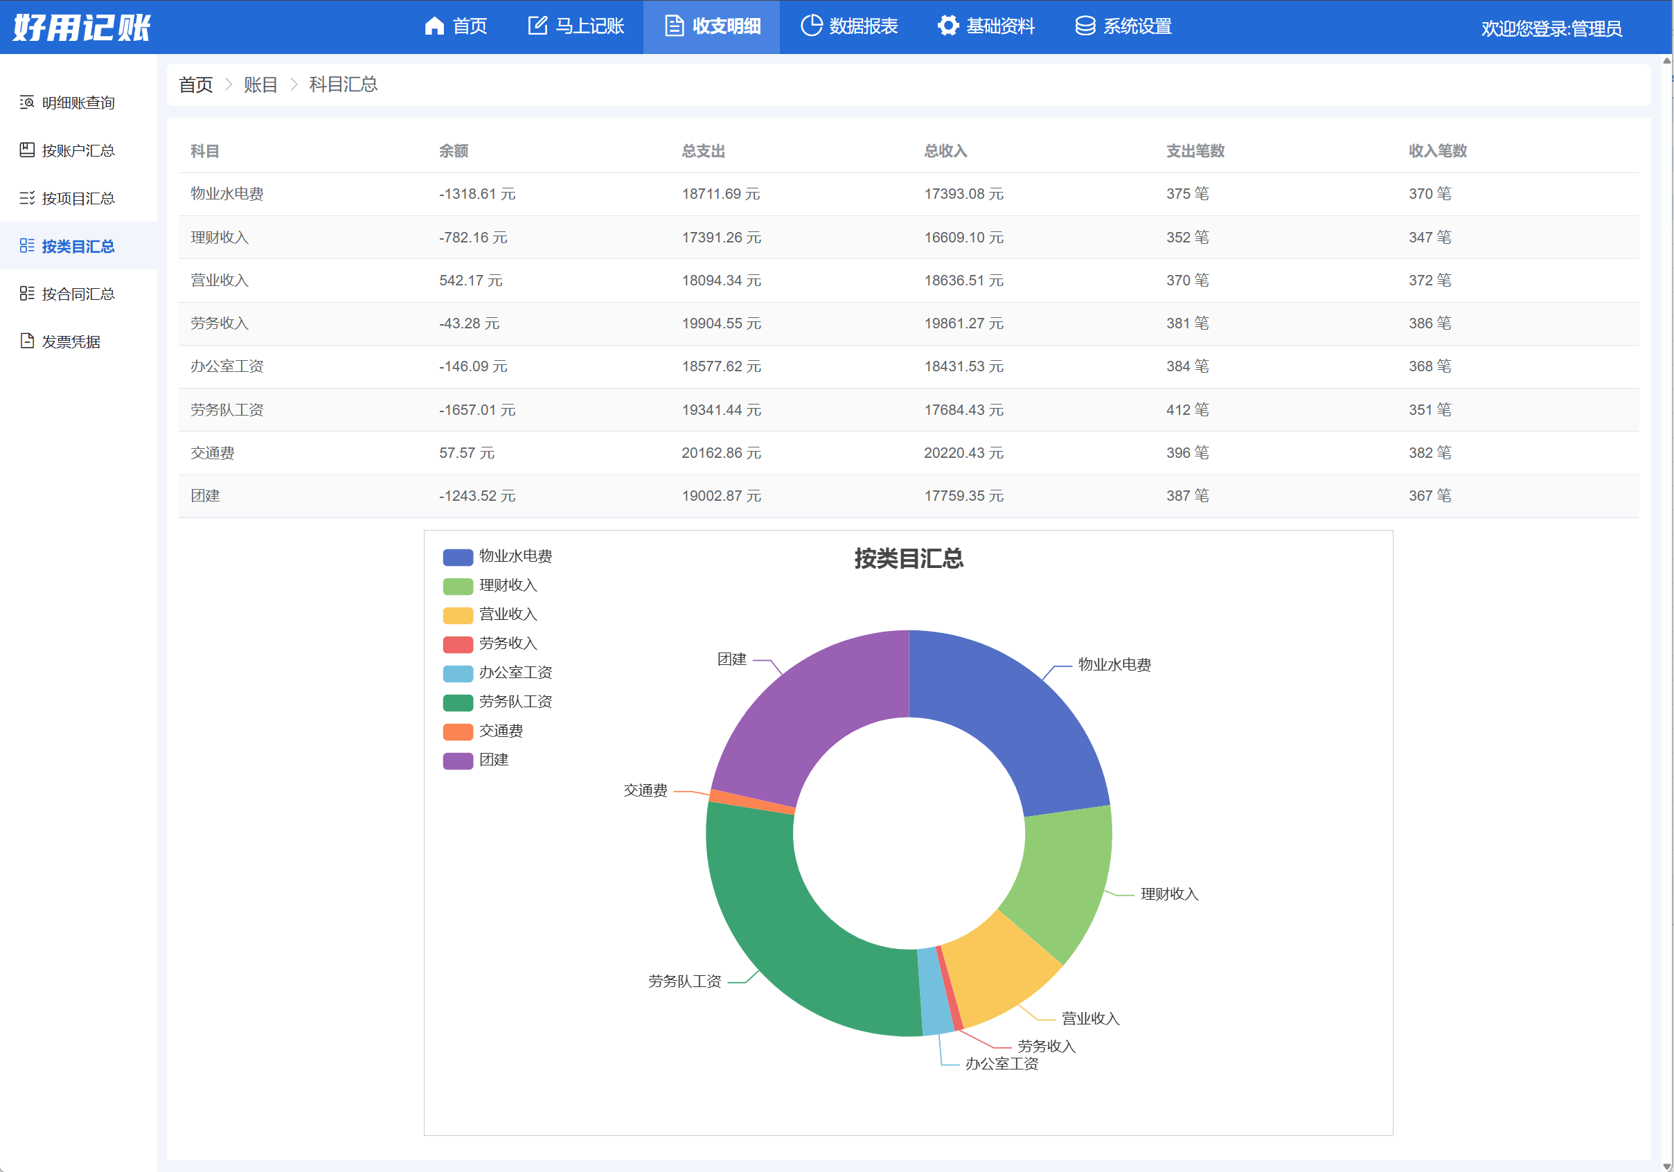
Task: Click the 科目 column header
Action: pos(205,151)
